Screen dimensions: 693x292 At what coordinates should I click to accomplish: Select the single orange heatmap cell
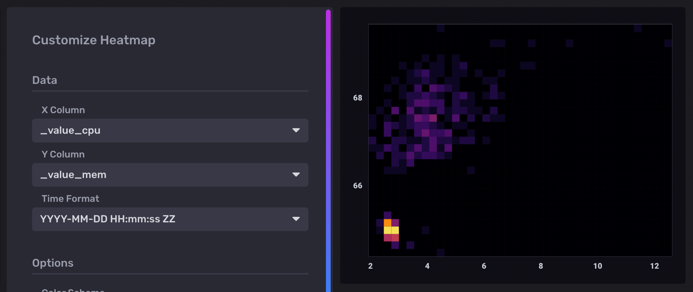387,223
